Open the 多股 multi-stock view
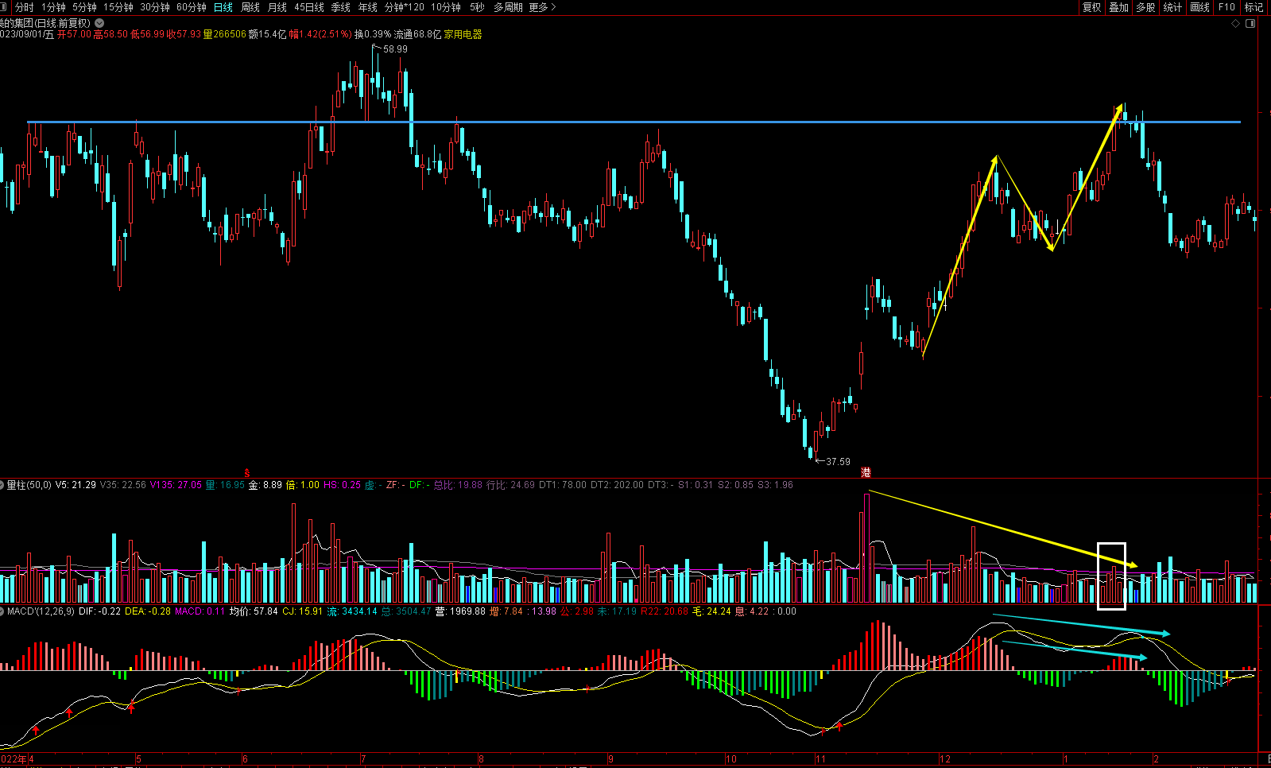The width and height of the screenshot is (1271, 768). click(x=1145, y=7)
